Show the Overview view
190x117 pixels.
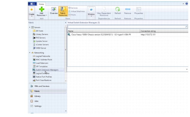[54, 11]
